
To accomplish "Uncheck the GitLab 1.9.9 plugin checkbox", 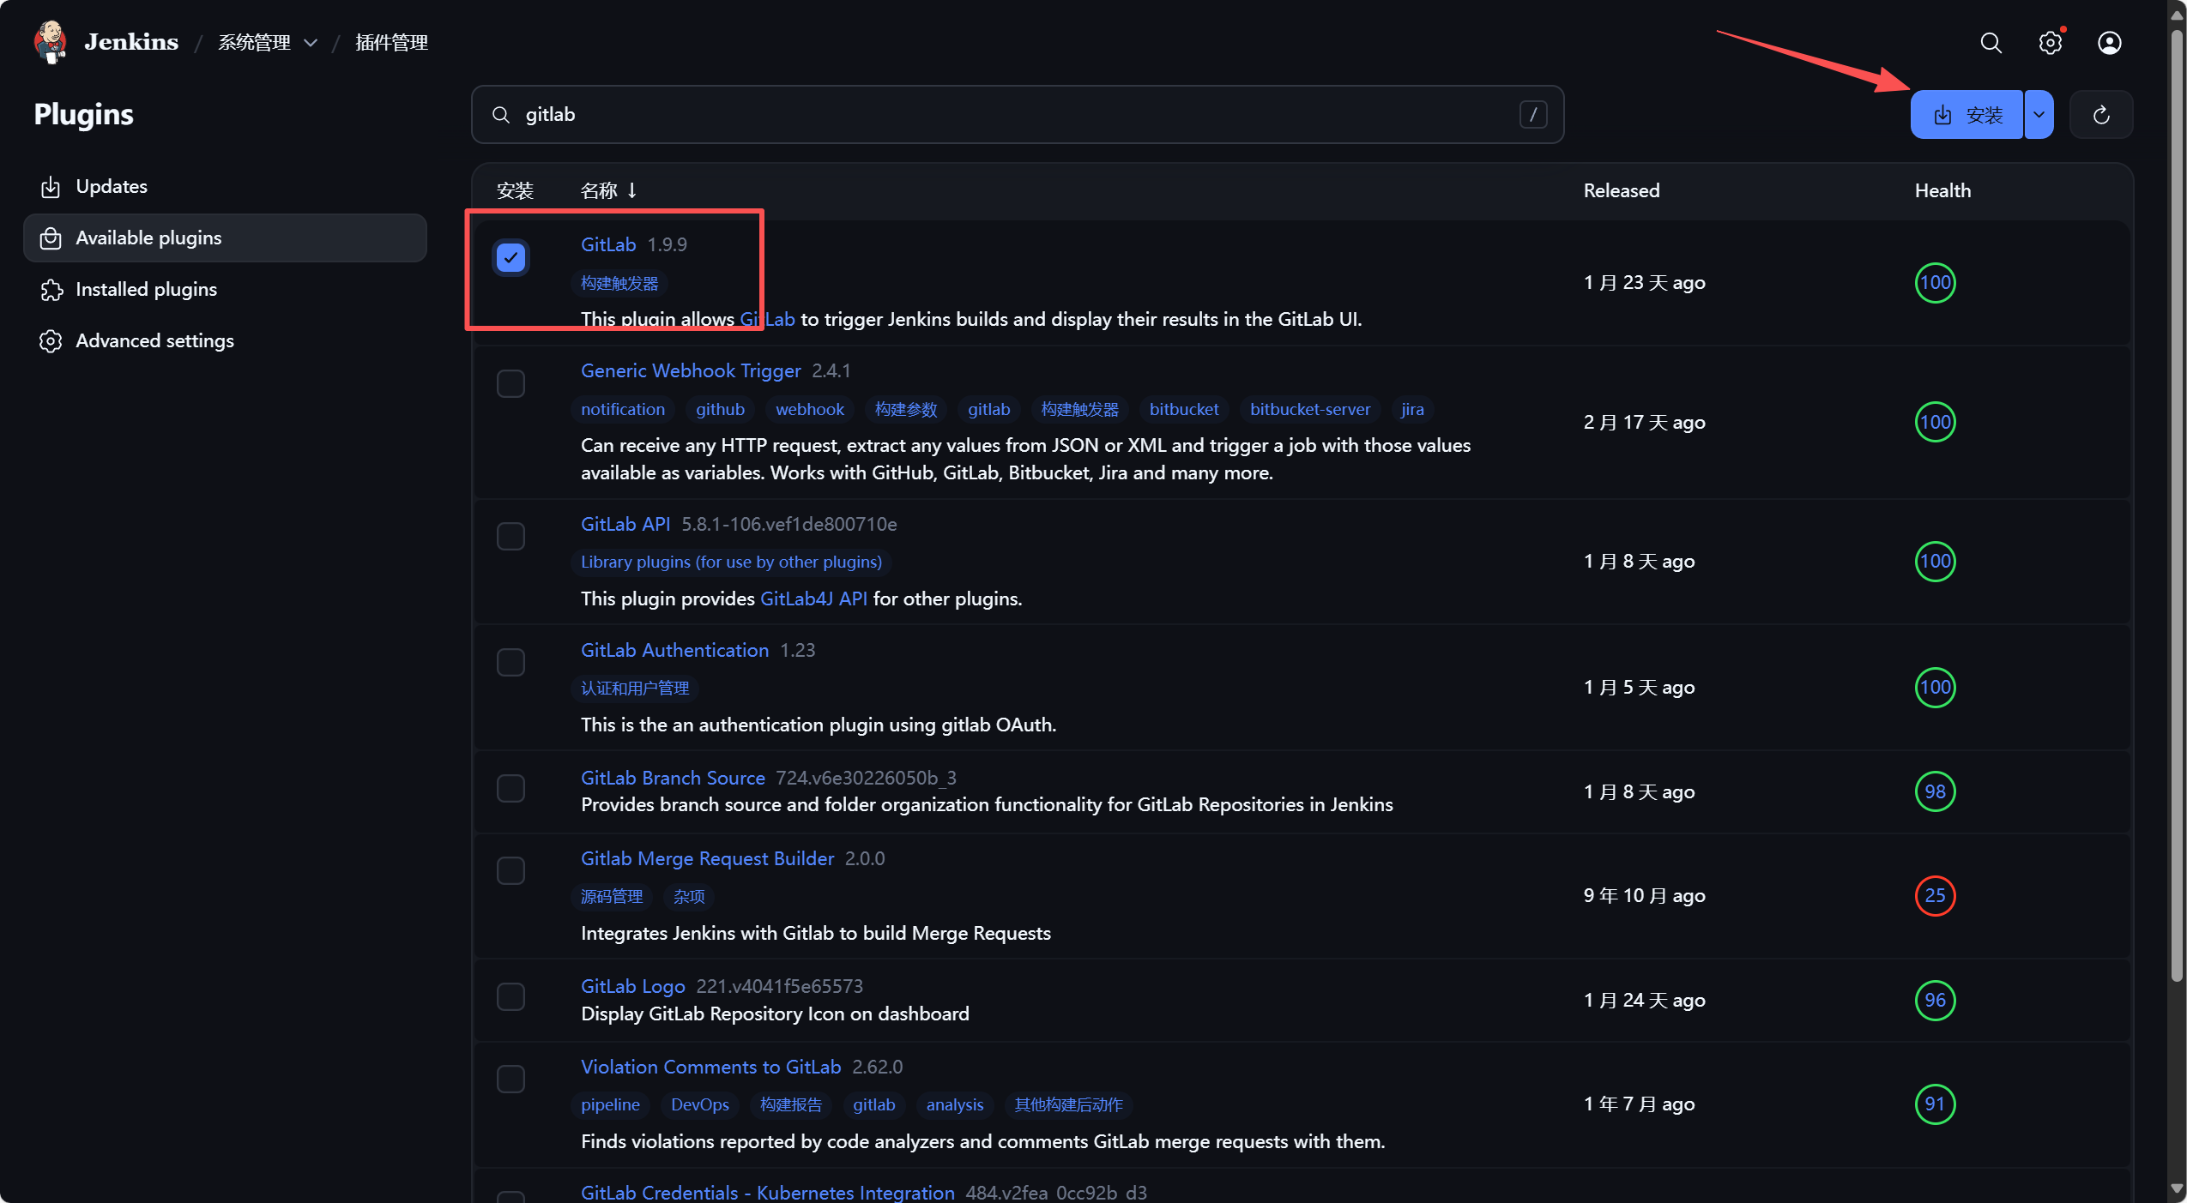I will [511, 257].
